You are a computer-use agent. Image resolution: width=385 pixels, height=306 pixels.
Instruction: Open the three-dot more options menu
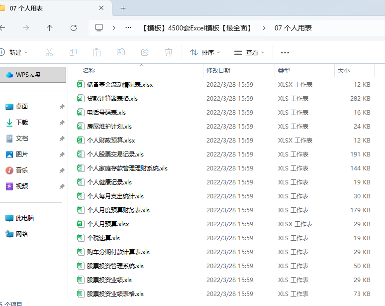285,53
